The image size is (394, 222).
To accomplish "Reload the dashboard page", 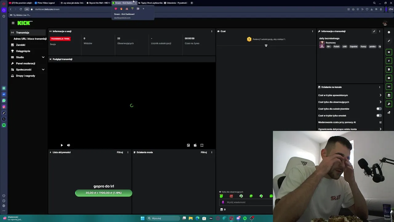I will point(21,9).
